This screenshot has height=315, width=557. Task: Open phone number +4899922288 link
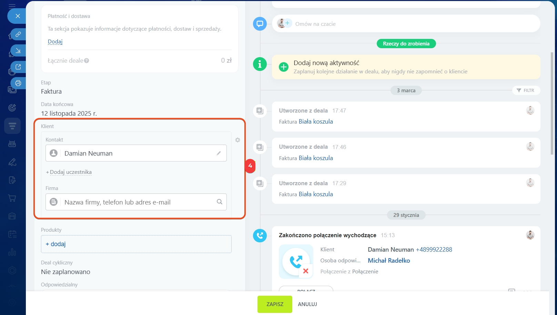434,250
